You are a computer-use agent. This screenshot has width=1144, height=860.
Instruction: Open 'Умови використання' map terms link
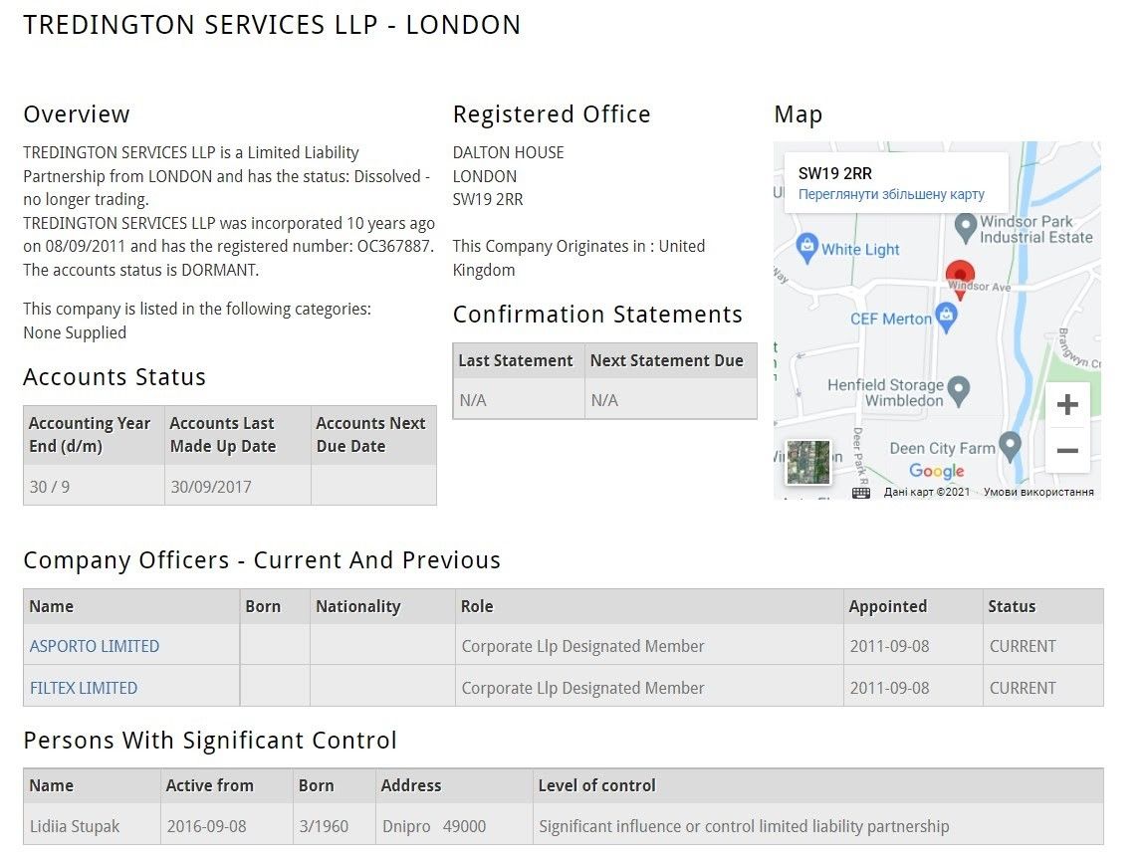(x=1038, y=492)
